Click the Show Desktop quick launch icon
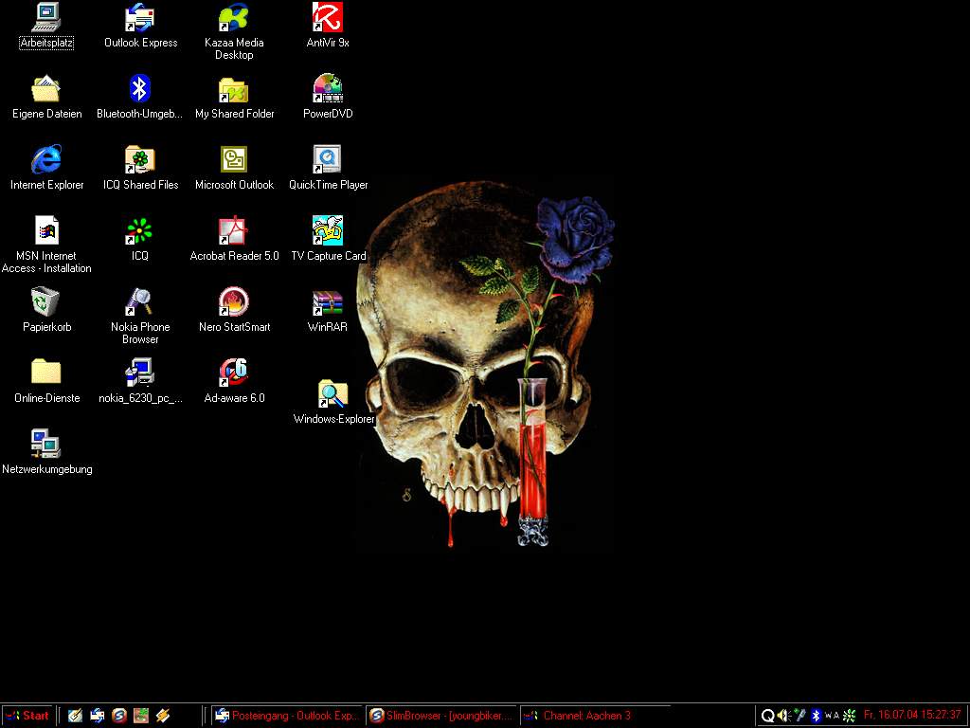Viewport: 970px width, 728px height. pyautogui.click(x=75, y=717)
